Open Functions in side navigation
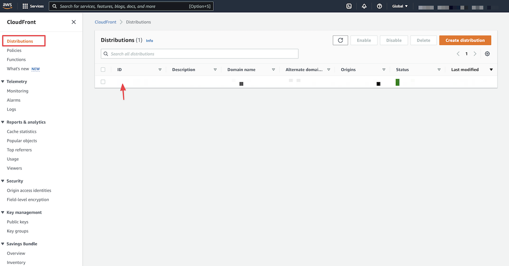Viewport: 509px width, 266px height. (x=16, y=60)
